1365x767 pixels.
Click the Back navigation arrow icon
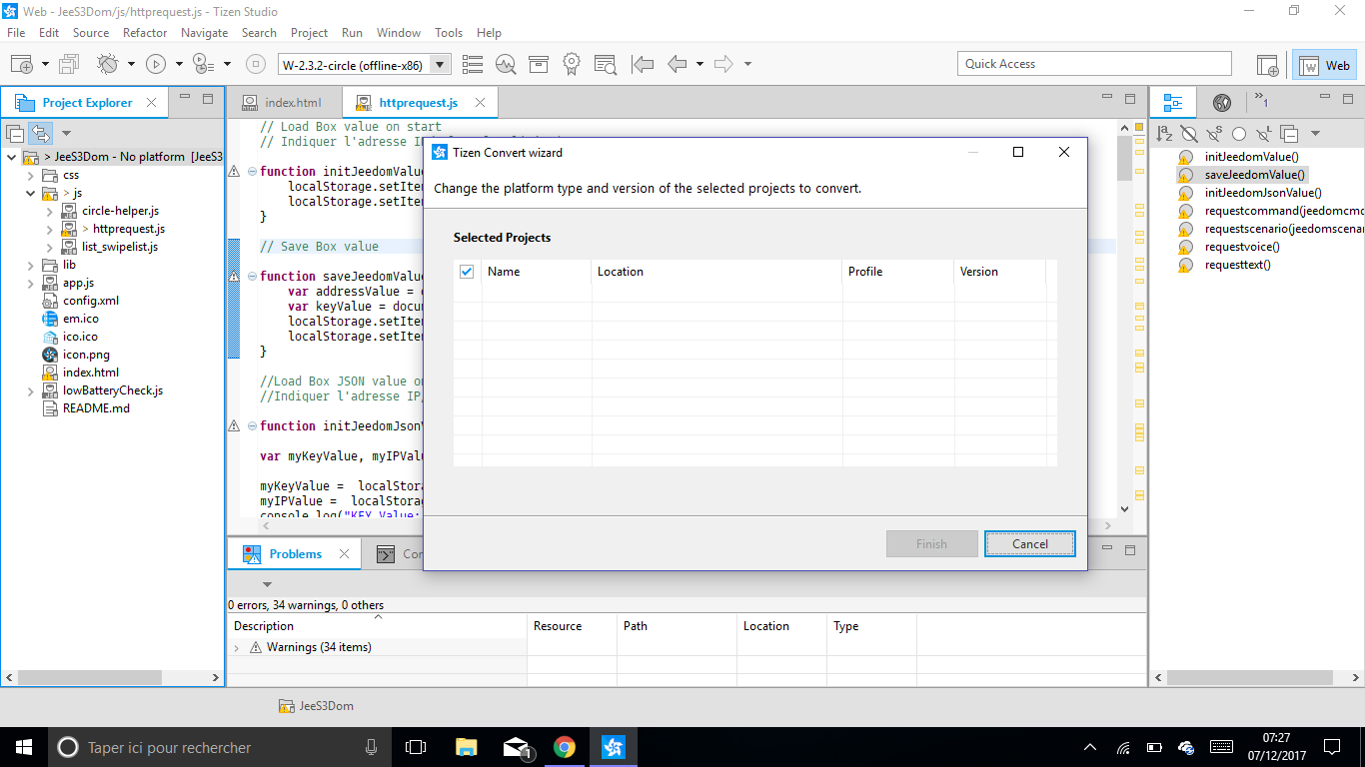click(x=678, y=64)
